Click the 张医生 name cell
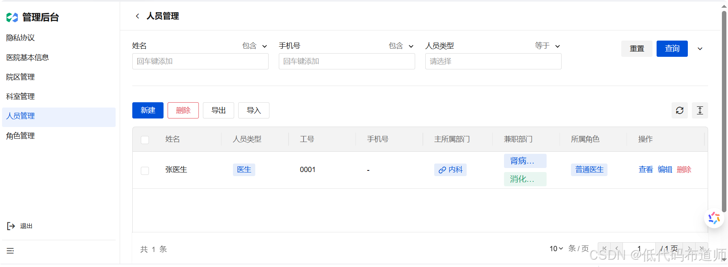The image size is (728, 267). (x=176, y=170)
